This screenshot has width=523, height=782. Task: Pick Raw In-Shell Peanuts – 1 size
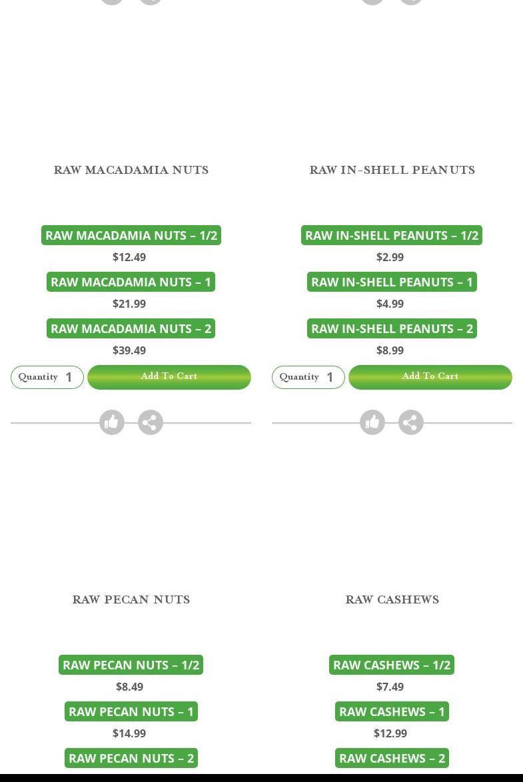392,282
